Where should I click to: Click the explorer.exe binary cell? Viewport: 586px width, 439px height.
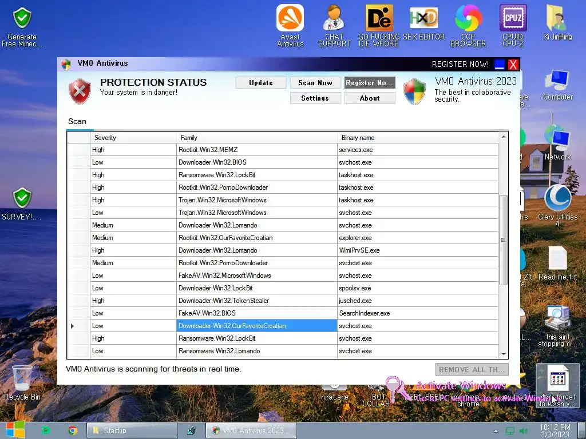(417, 238)
